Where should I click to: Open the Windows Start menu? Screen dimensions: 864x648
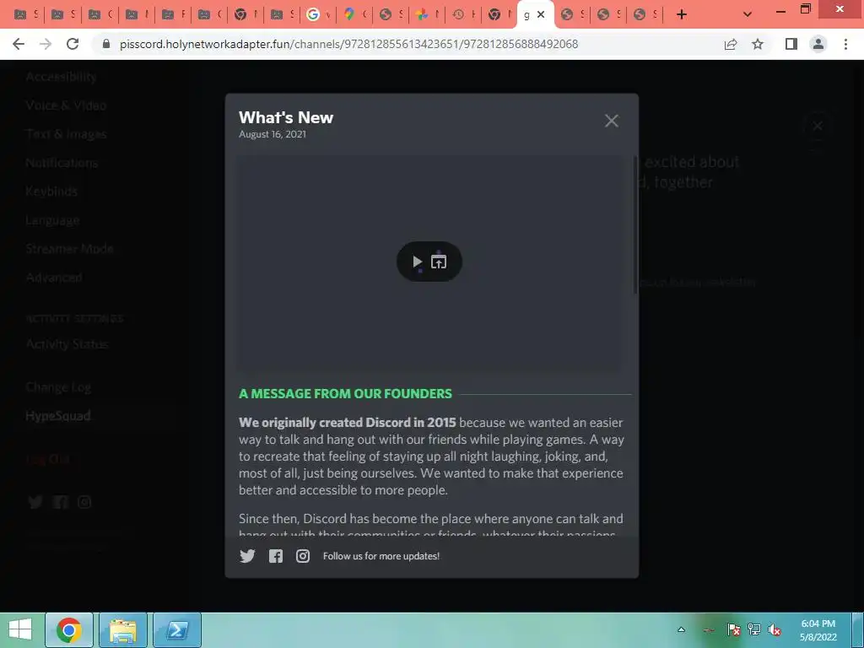[x=20, y=629]
